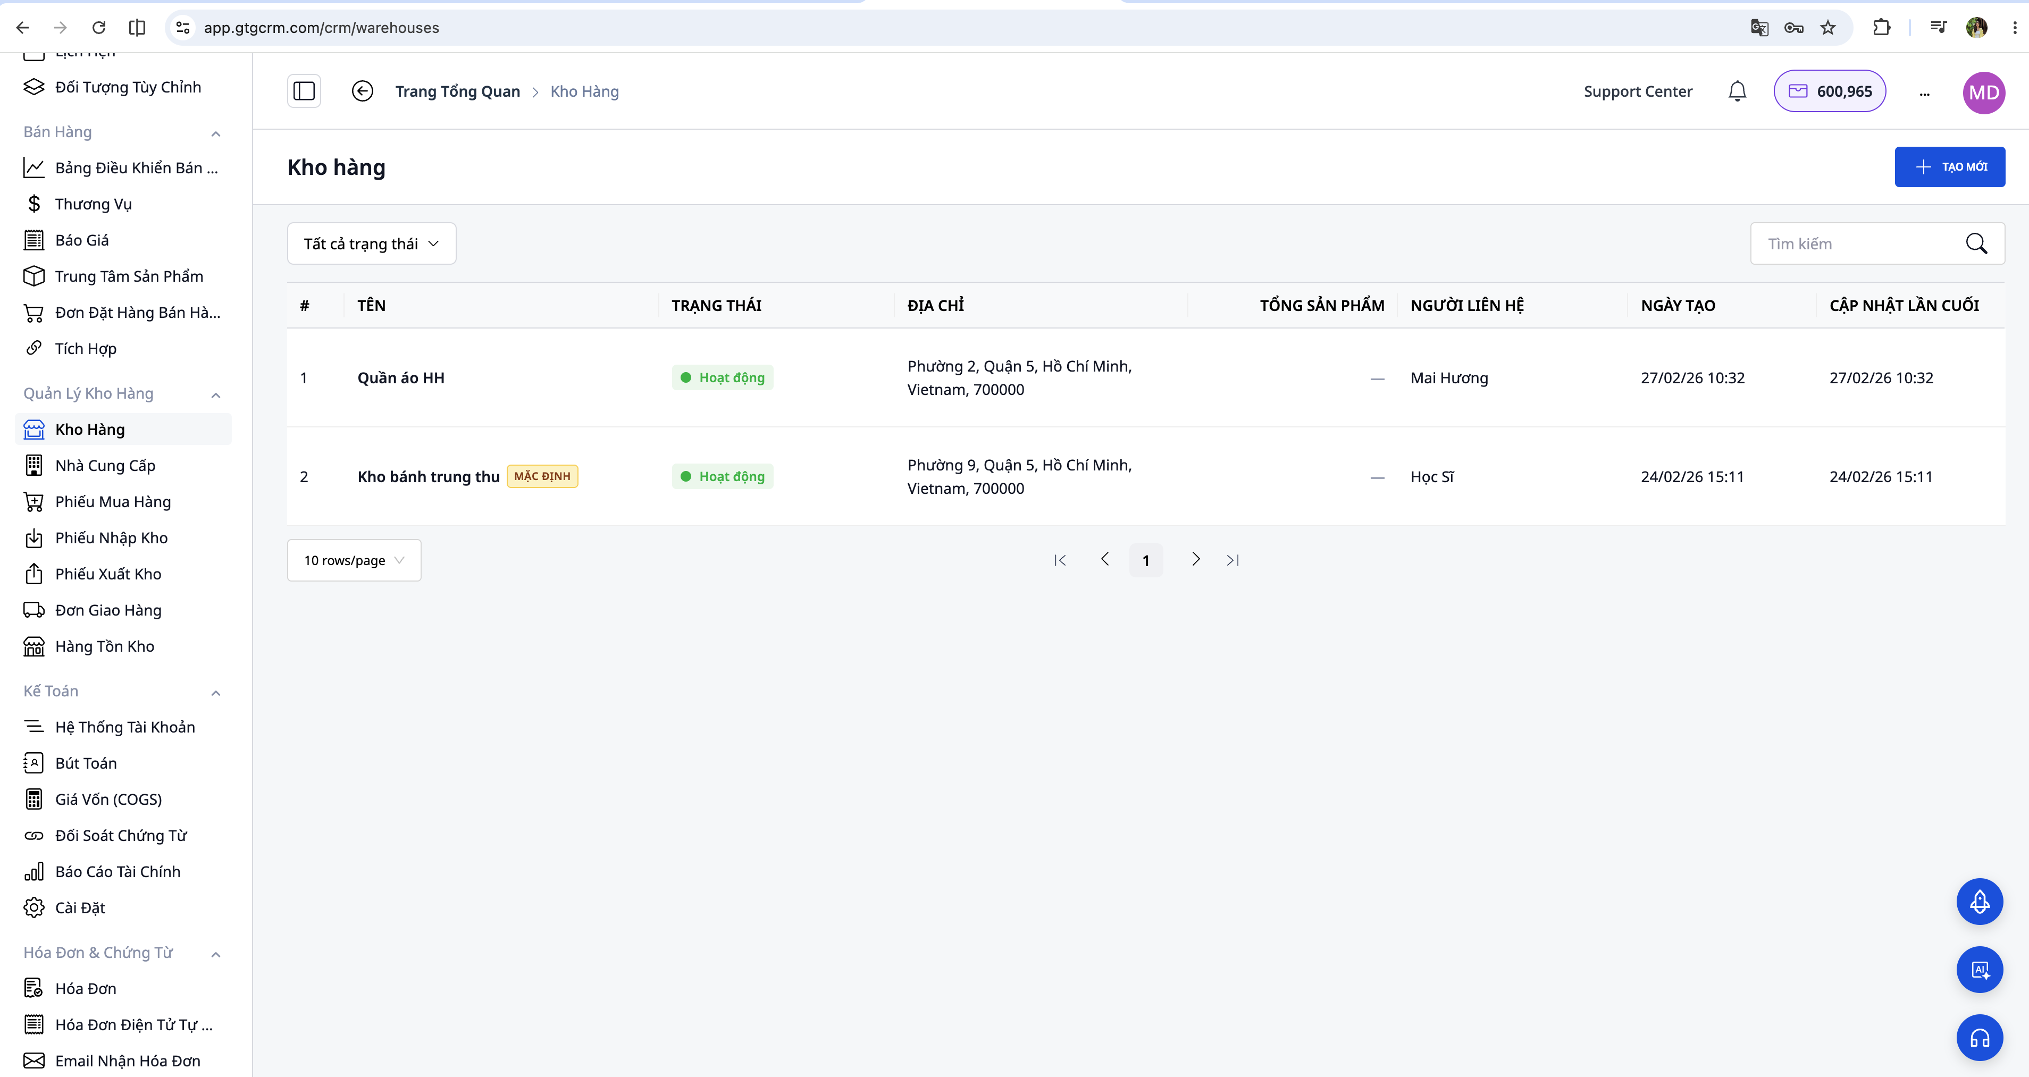This screenshot has height=1077, width=2029.
Task: Open the AI assistant floating button
Action: point(1980,970)
